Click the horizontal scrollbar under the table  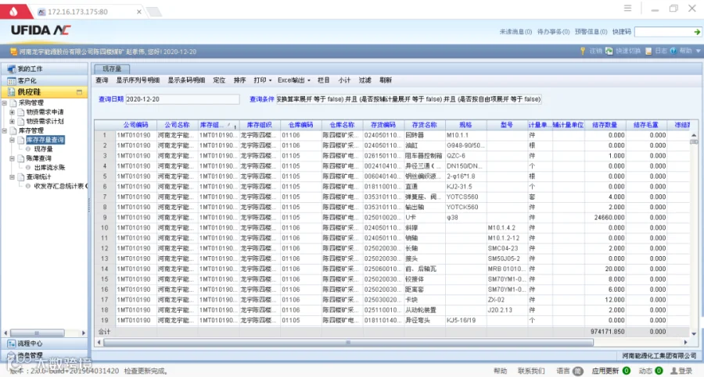pos(348,343)
